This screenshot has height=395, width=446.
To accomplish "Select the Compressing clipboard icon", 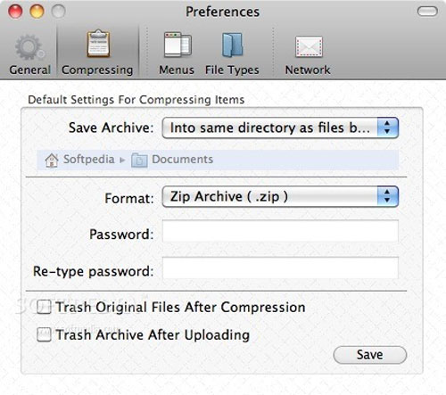I will [98, 44].
